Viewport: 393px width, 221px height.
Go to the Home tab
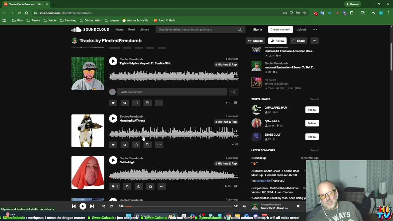point(119,29)
